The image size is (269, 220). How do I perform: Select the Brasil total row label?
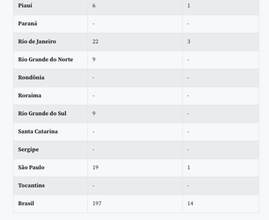[x=26, y=203]
